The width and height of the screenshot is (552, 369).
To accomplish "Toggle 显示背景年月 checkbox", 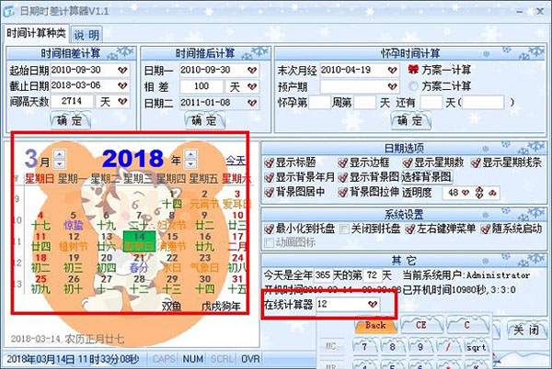I will coord(269,178).
